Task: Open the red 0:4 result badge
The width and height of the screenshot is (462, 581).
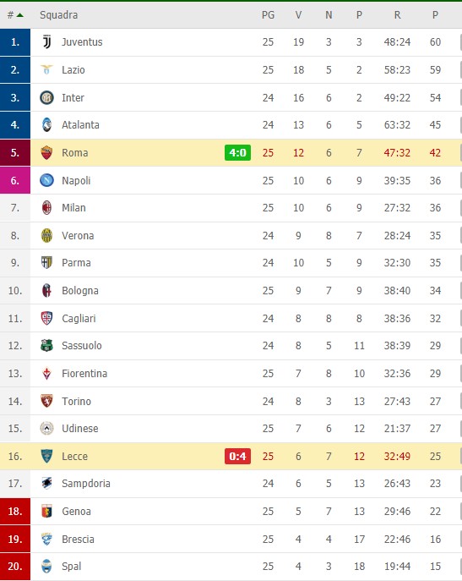Action: [x=237, y=456]
